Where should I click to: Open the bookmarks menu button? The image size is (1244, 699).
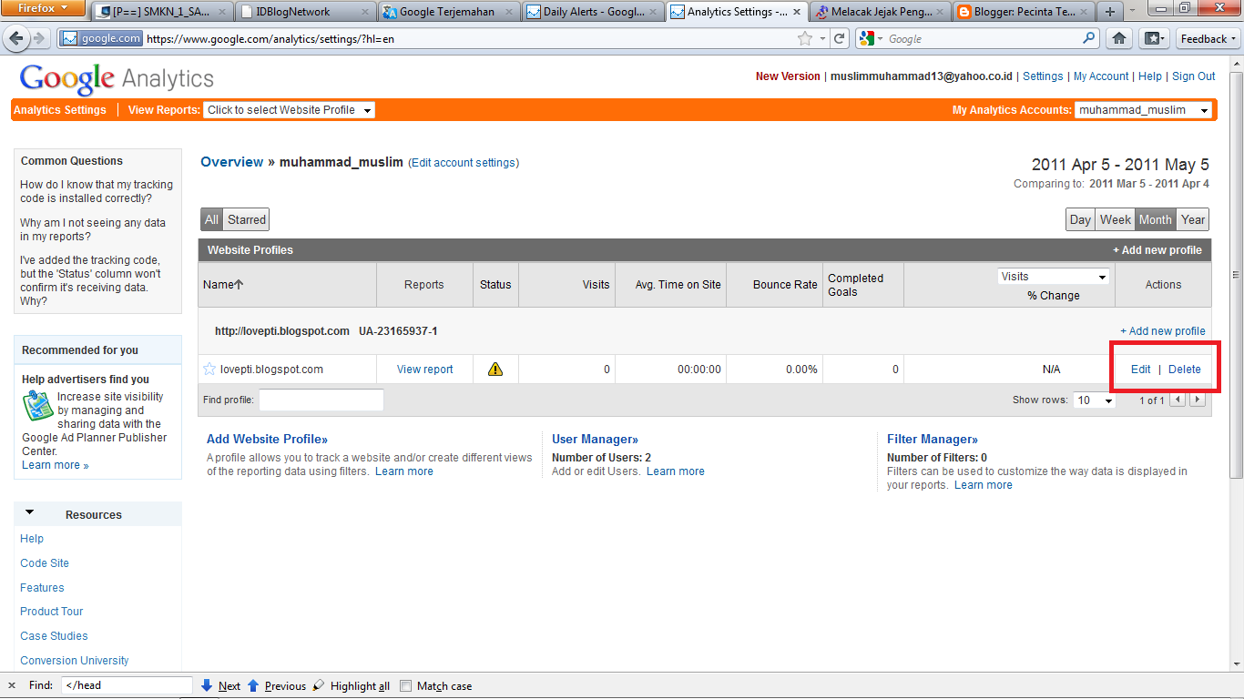click(1155, 38)
